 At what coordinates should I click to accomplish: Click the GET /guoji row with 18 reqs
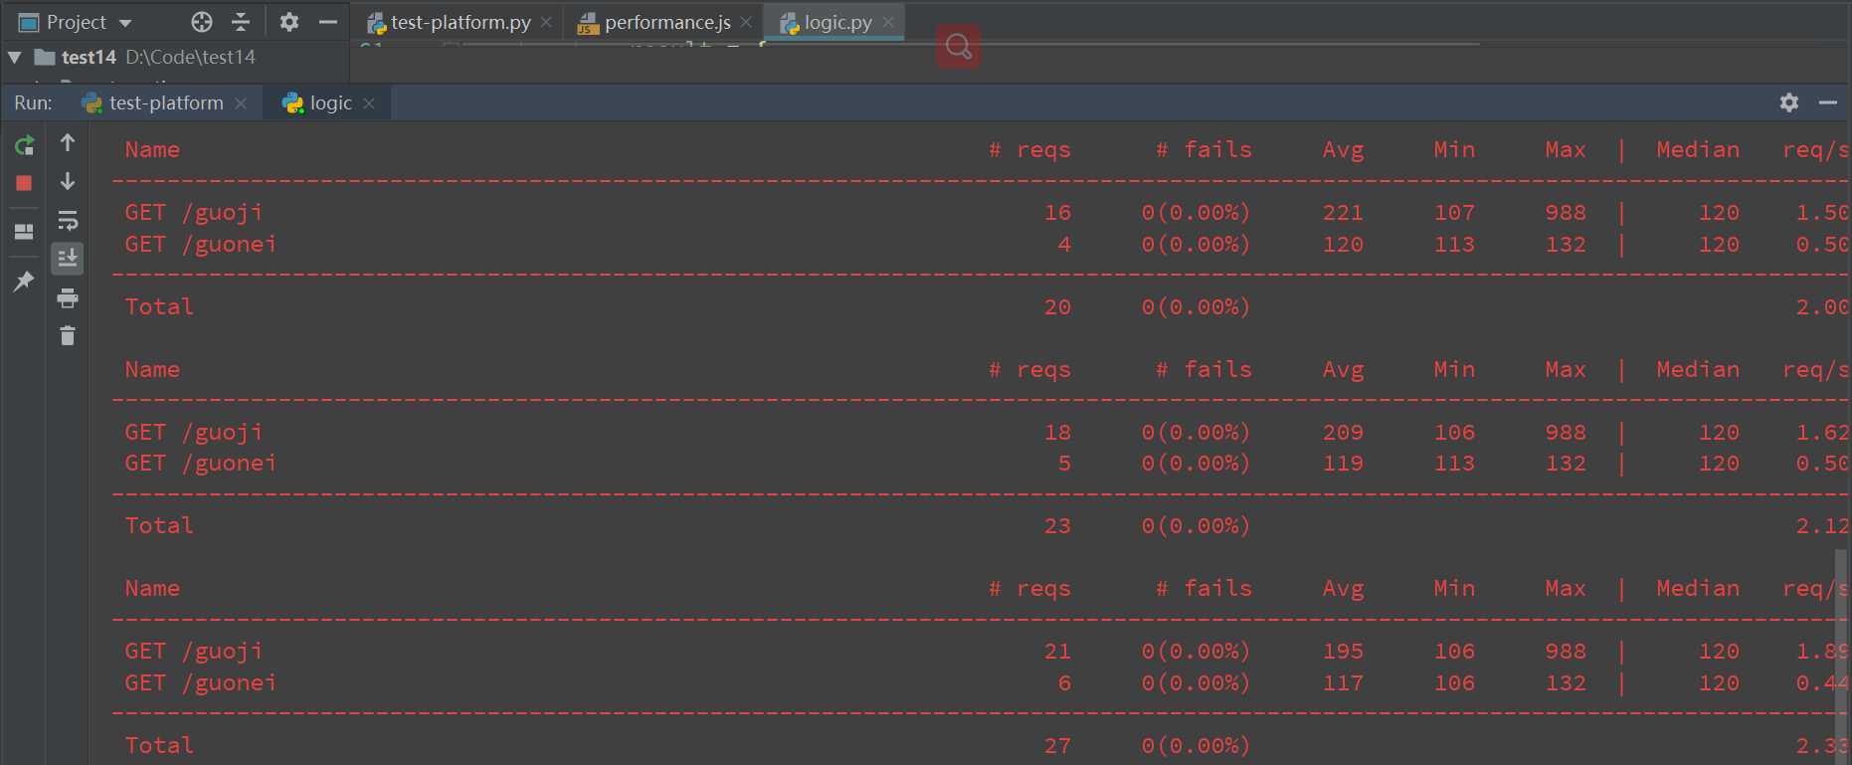pos(982,433)
